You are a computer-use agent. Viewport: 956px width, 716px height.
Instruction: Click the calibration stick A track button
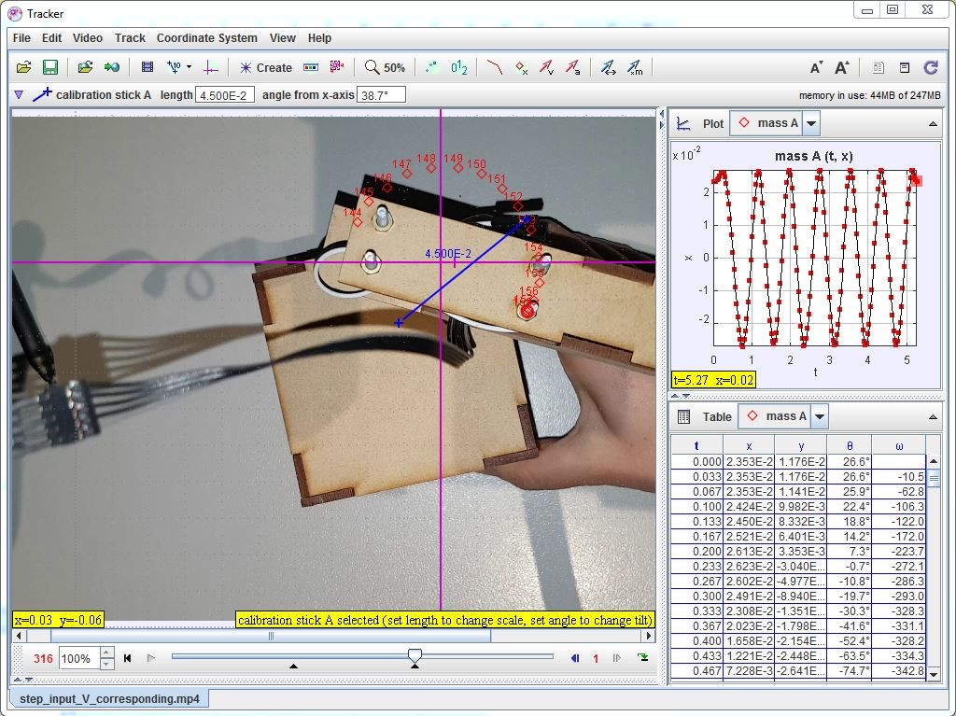91,95
